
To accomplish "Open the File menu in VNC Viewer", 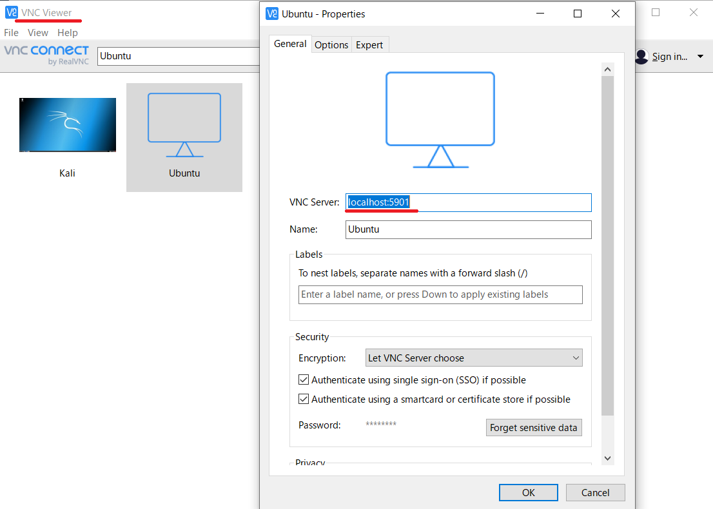I will pyautogui.click(x=12, y=33).
